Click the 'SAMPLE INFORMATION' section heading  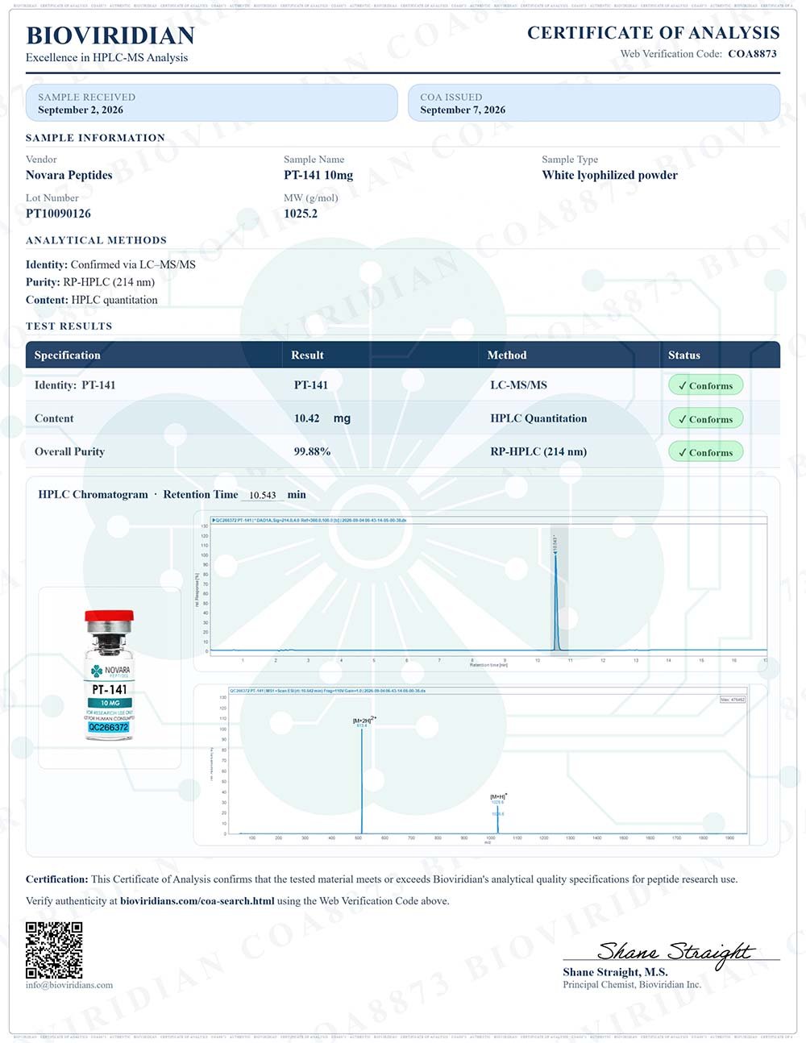point(95,138)
